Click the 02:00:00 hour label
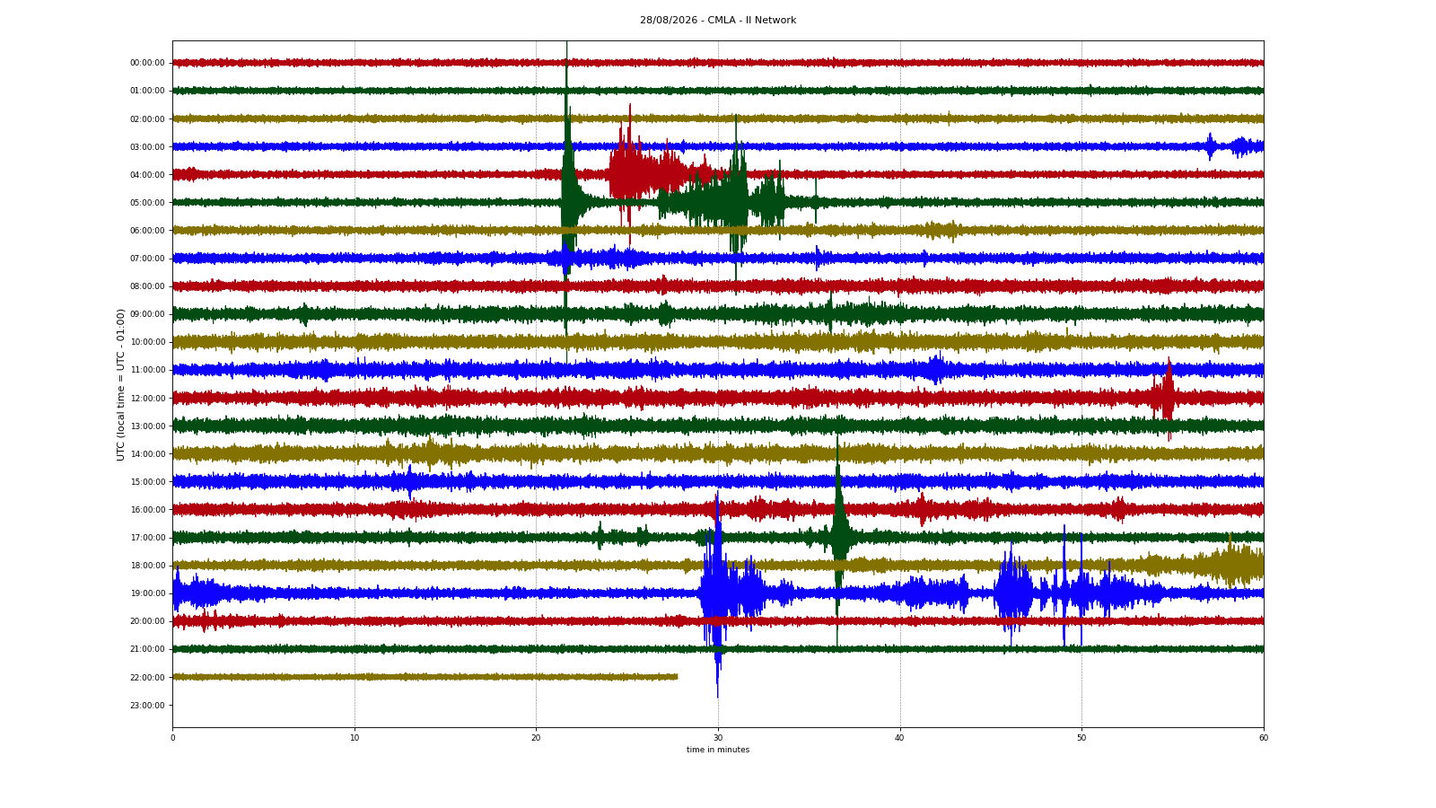Image resolution: width=1436 pixels, height=808 pixels. (147, 119)
